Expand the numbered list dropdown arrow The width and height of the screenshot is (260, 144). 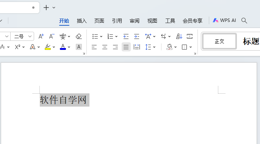pyautogui.click(x=116, y=37)
